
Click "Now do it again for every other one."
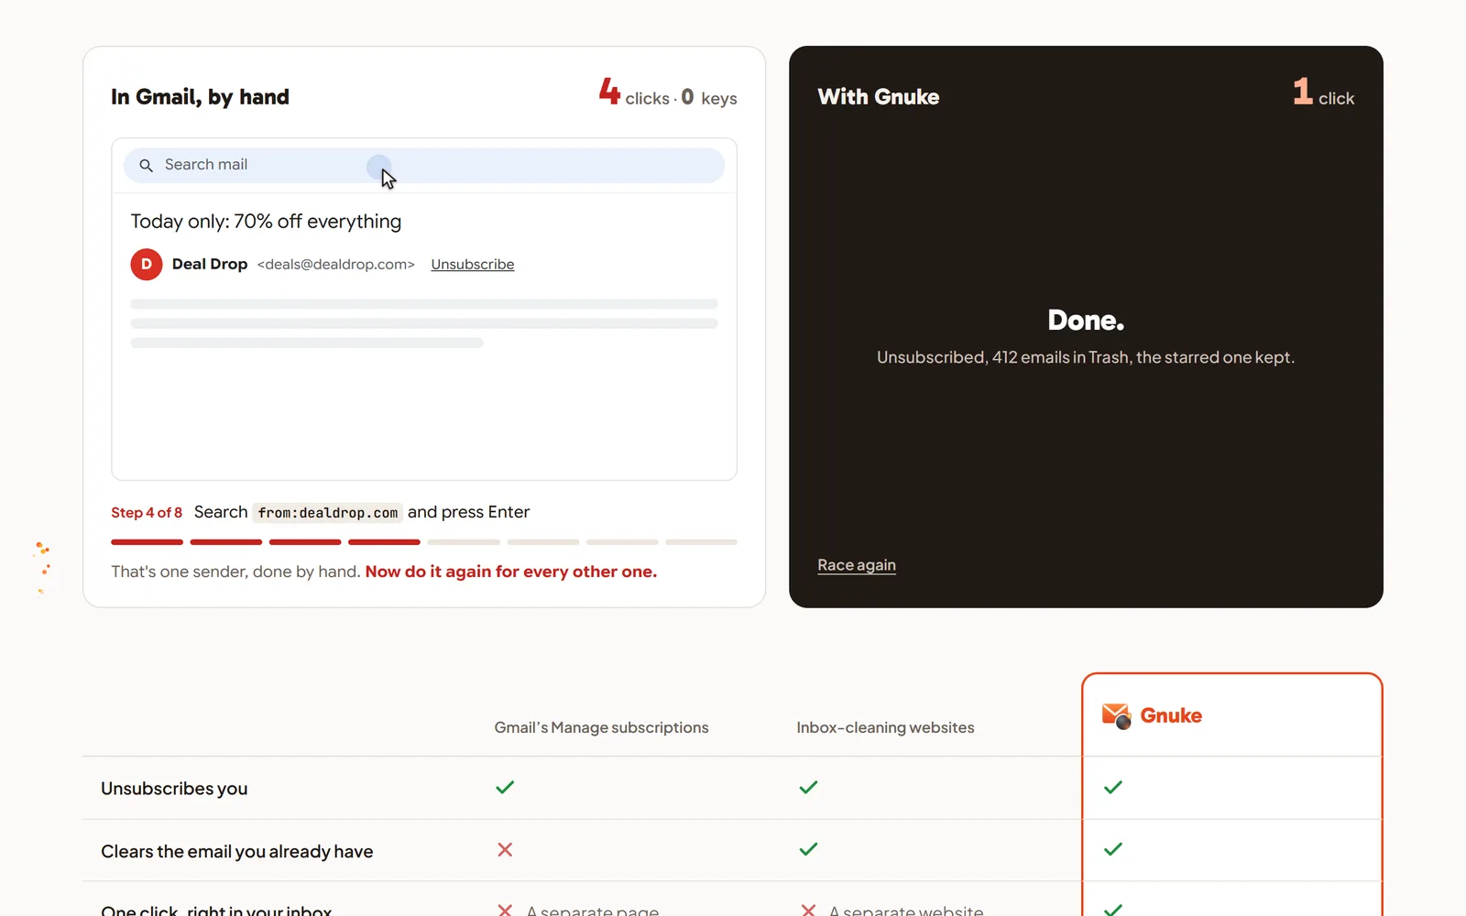coord(511,572)
